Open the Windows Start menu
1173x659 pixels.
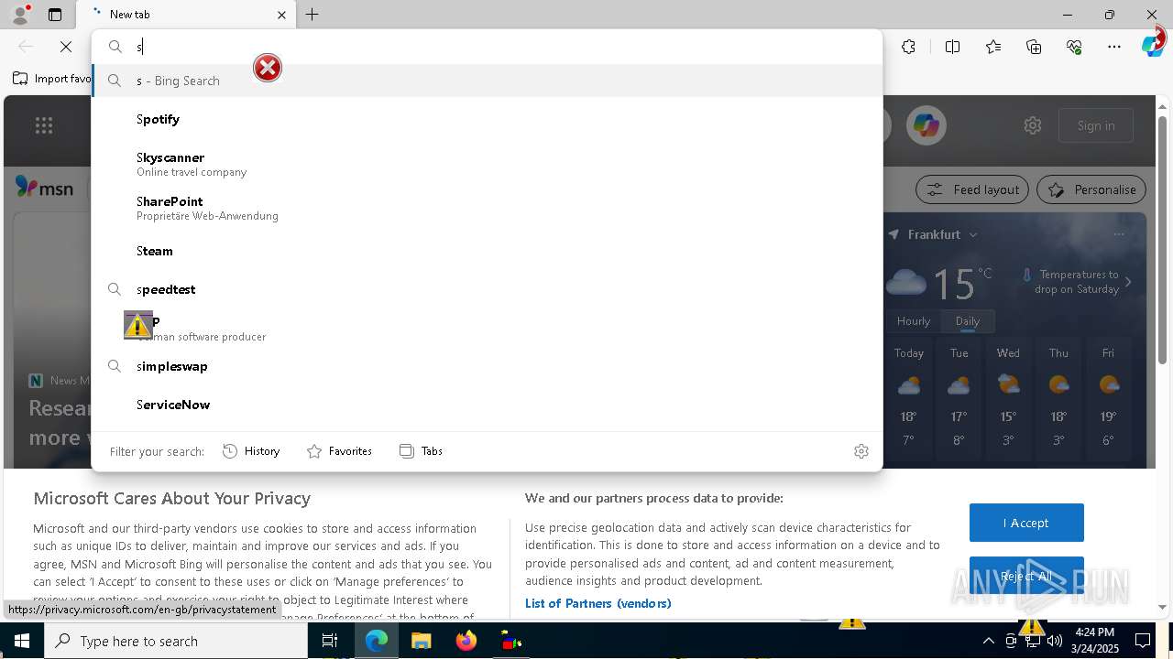coord(22,641)
